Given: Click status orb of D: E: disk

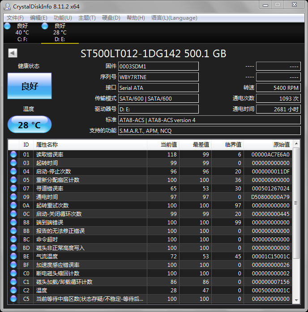Looking at the screenshot, I should [45, 26].
